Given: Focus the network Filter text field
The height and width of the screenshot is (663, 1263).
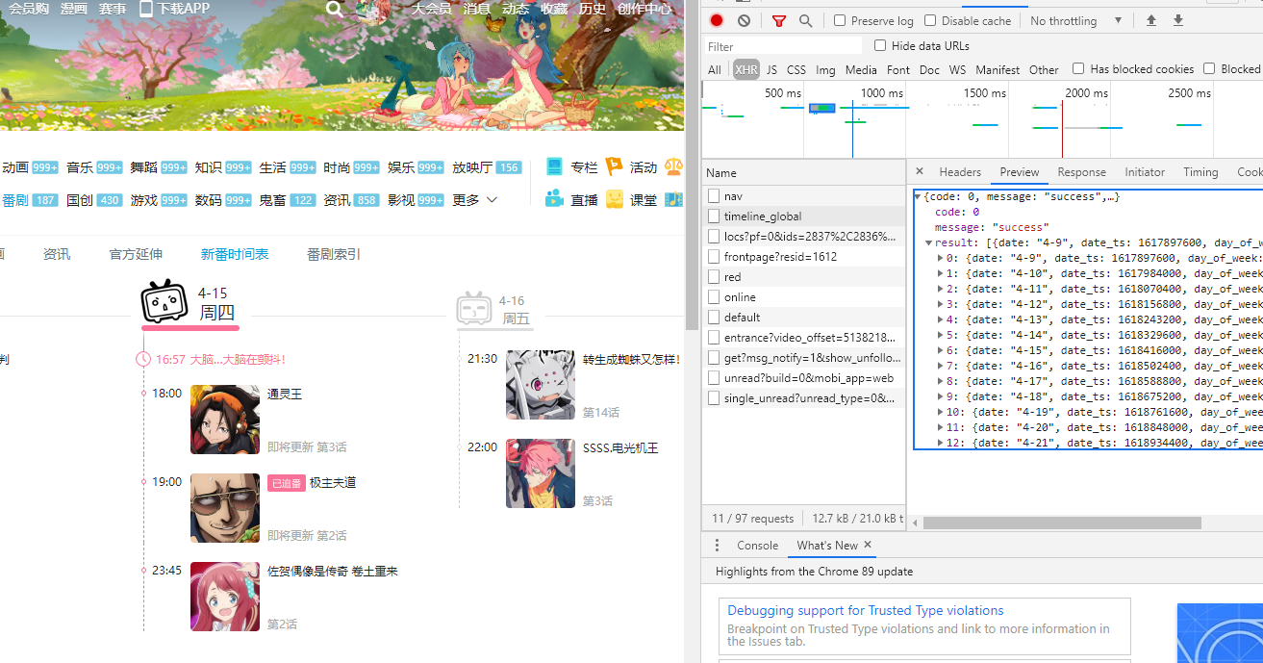Looking at the screenshot, I should tap(784, 46).
